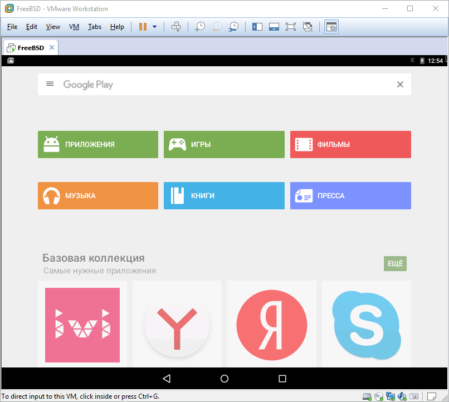The image size is (449, 402).
Task: Click the network adapter status icon
Action: [391, 396]
